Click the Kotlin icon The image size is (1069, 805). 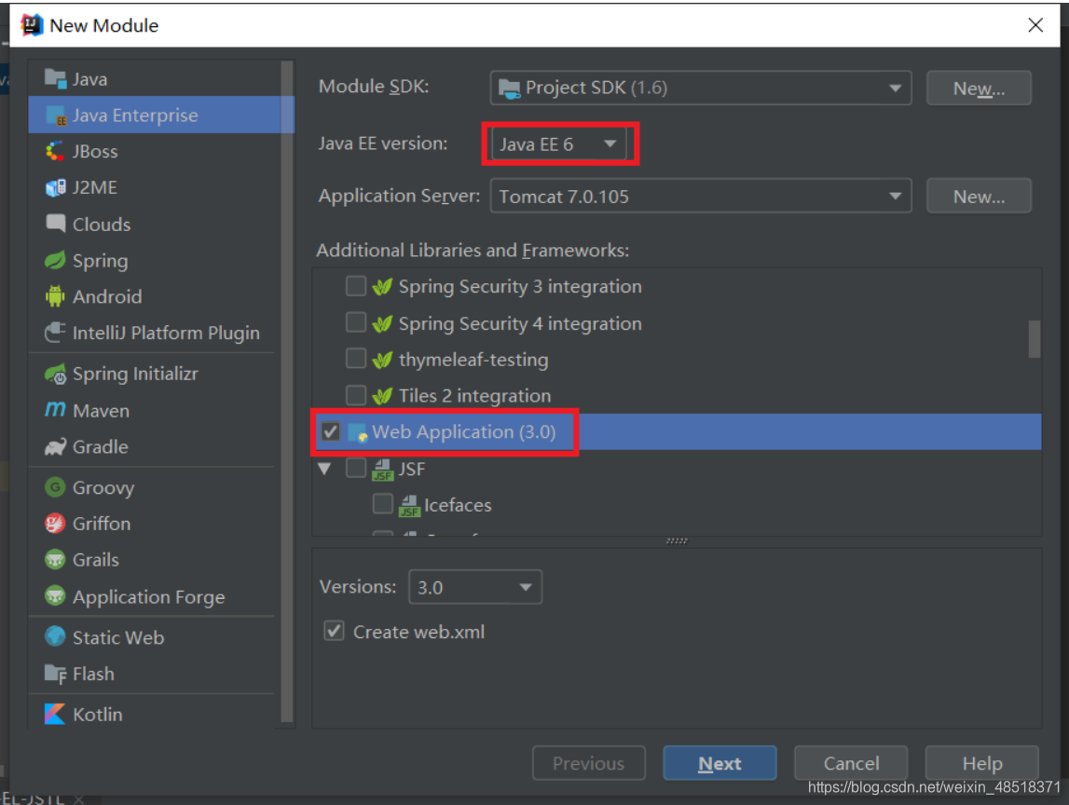click(x=55, y=714)
